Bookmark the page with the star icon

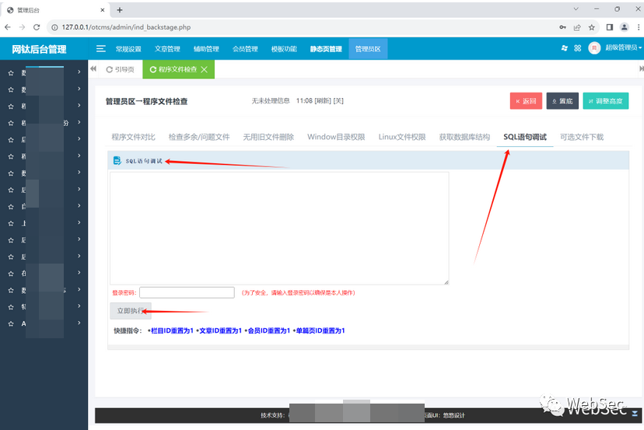pyautogui.click(x=591, y=27)
